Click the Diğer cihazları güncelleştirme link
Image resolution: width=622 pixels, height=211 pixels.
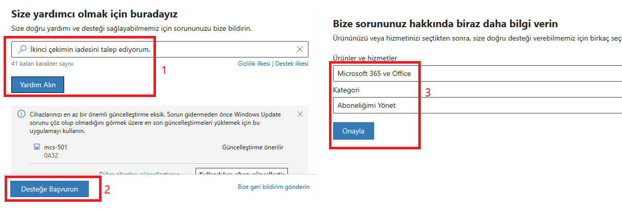pos(139,174)
